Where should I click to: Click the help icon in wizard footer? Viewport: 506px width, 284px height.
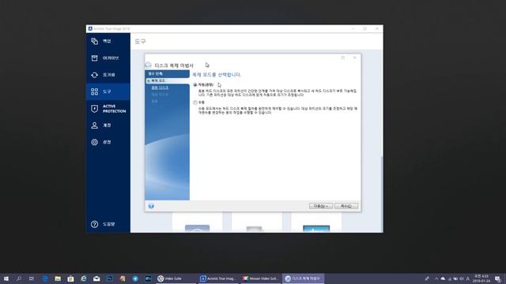point(151,206)
